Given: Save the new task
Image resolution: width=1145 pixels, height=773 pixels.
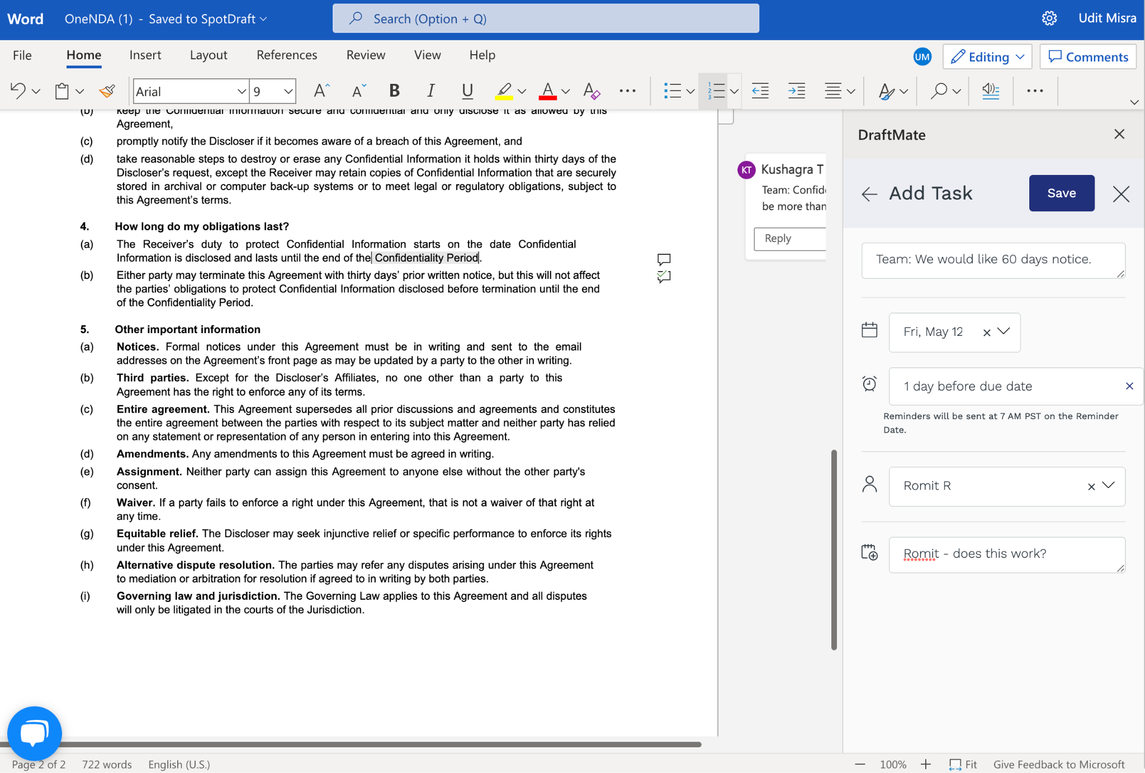Looking at the screenshot, I should pos(1061,193).
